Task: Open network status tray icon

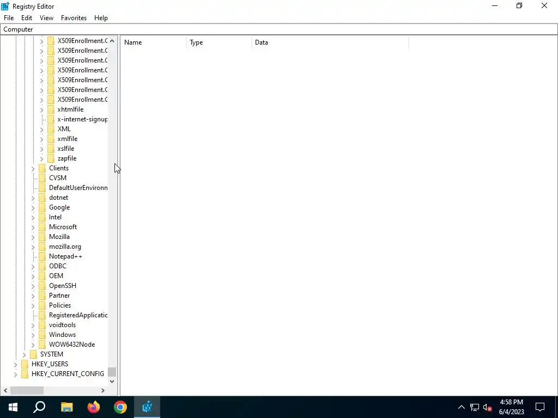Action: click(x=475, y=407)
